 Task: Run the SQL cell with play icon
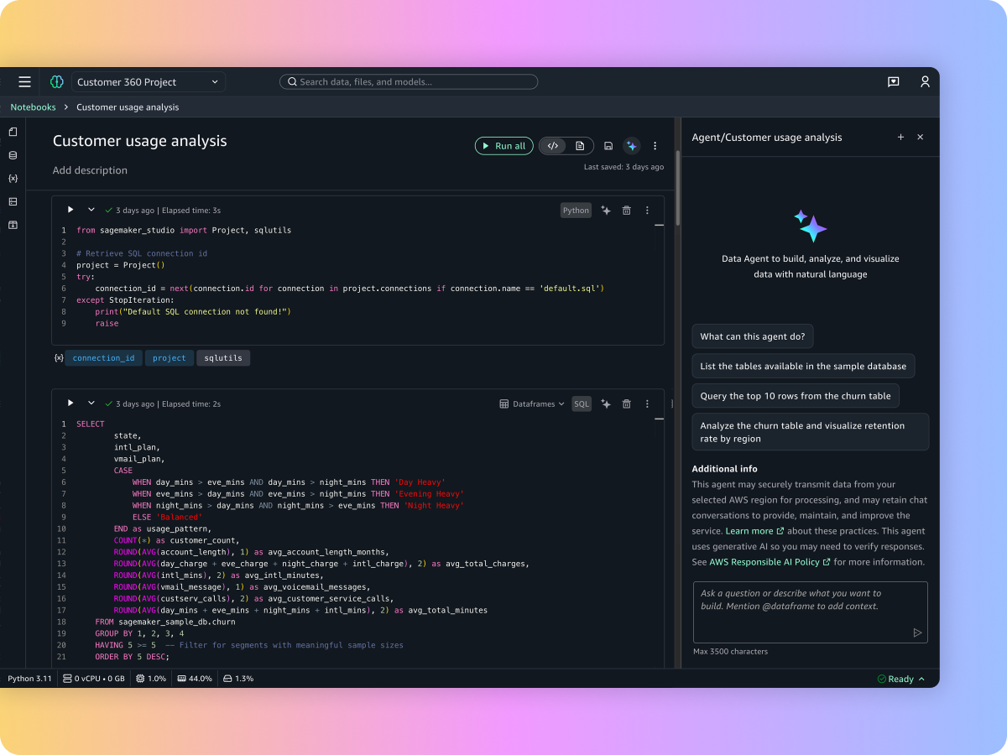tap(70, 404)
